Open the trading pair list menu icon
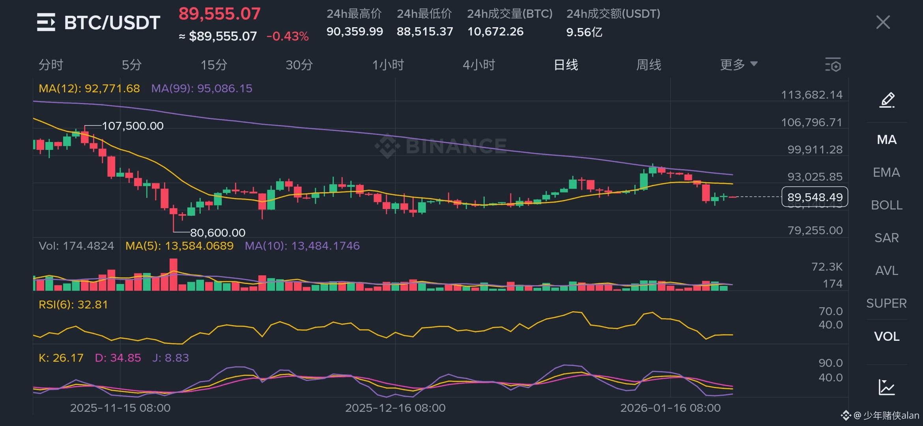The width and height of the screenshot is (923, 426). point(46,22)
